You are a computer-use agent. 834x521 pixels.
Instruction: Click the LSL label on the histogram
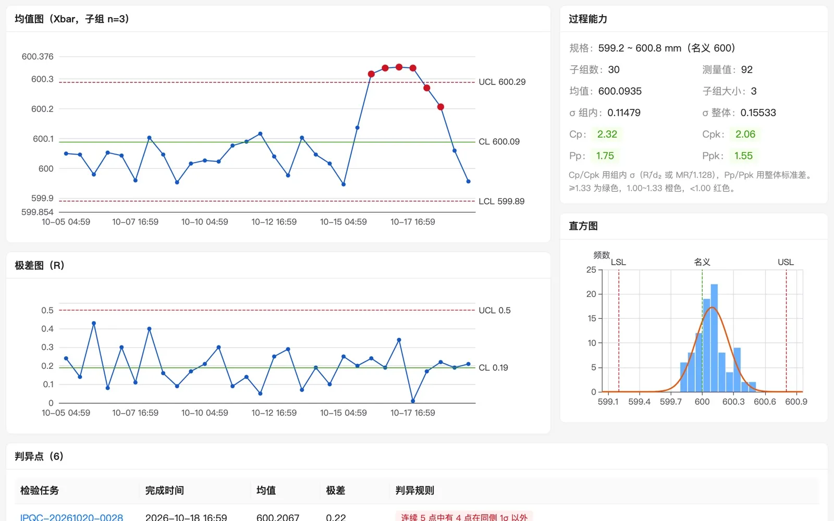click(618, 262)
